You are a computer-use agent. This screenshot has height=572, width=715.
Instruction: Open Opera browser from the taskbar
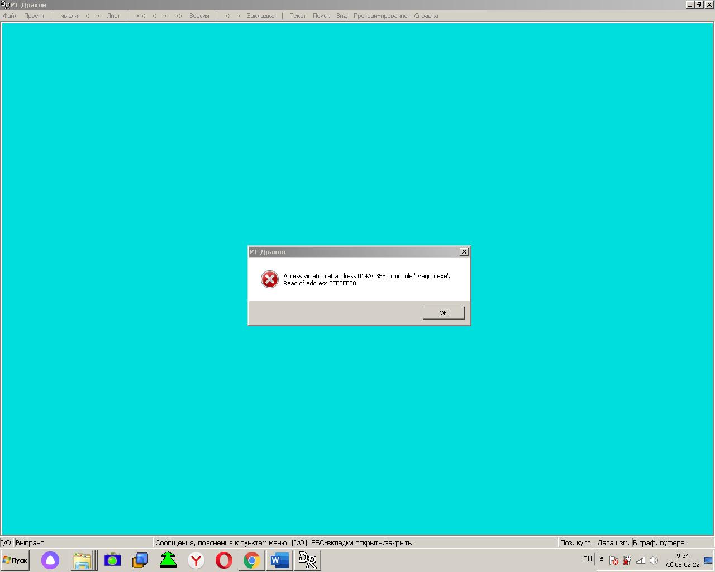click(x=224, y=560)
